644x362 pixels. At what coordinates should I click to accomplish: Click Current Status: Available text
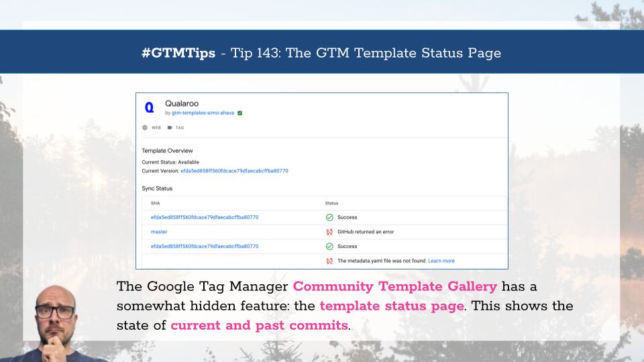click(x=170, y=162)
